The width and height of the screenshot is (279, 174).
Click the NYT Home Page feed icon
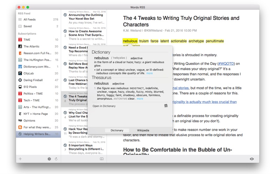pos(20,114)
